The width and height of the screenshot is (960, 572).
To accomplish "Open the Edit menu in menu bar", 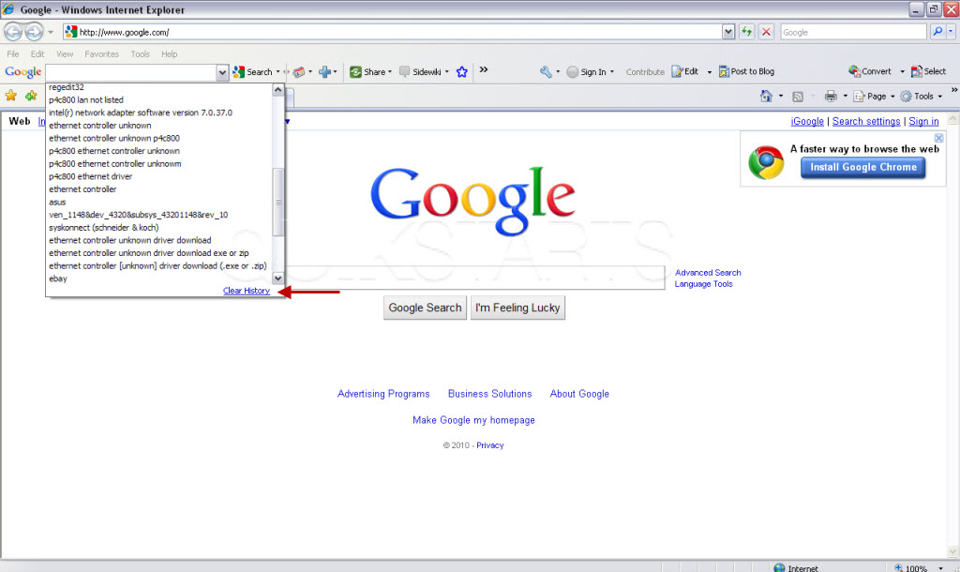I will (37, 53).
